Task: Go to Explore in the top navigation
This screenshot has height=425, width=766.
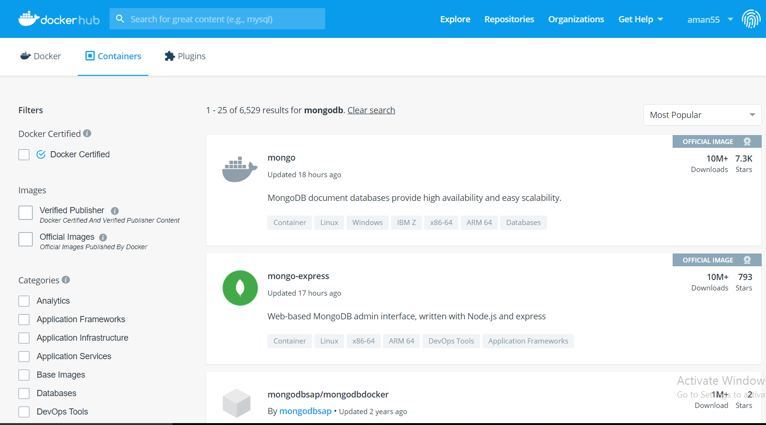Action: tap(455, 19)
